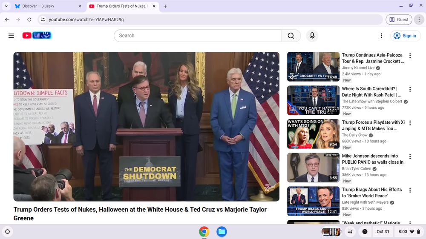Go forward in browser history
Screen dimensions: 426x239
18,20
